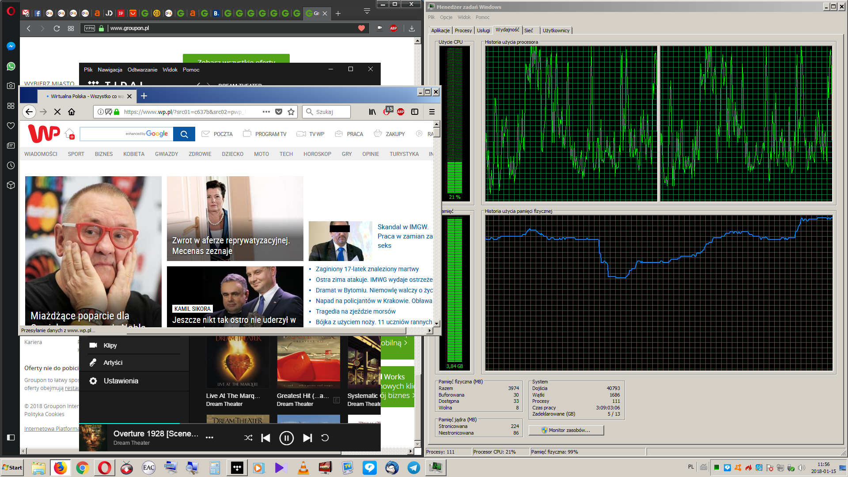The height and width of the screenshot is (477, 848).
Task: Open Opera tab menu dropdown
Action: (367, 11)
